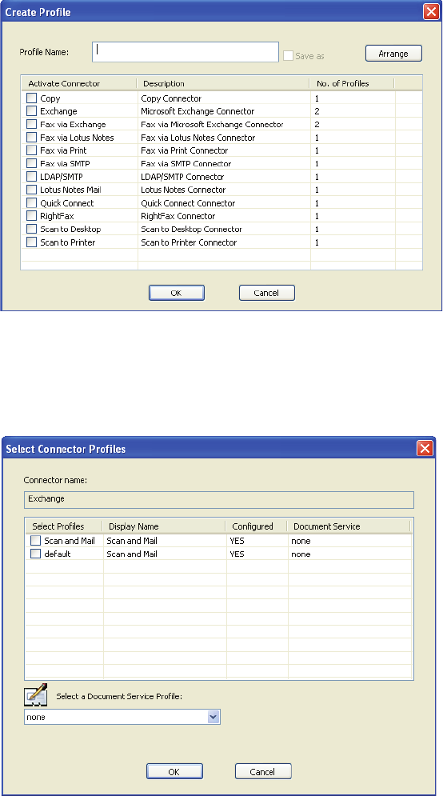This screenshot has height=796, width=443.
Task: Select the Scan and Mail profile checkbox
Action: [x=35, y=541]
